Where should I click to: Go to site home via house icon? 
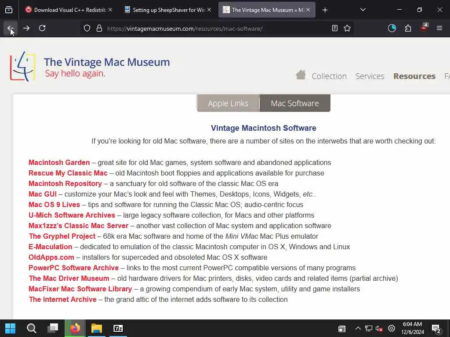[x=301, y=75]
